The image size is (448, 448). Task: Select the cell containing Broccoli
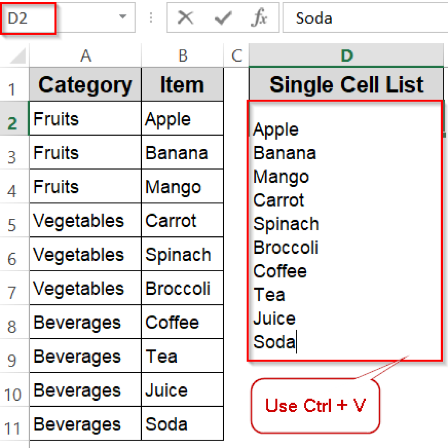pyautogui.click(x=182, y=288)
